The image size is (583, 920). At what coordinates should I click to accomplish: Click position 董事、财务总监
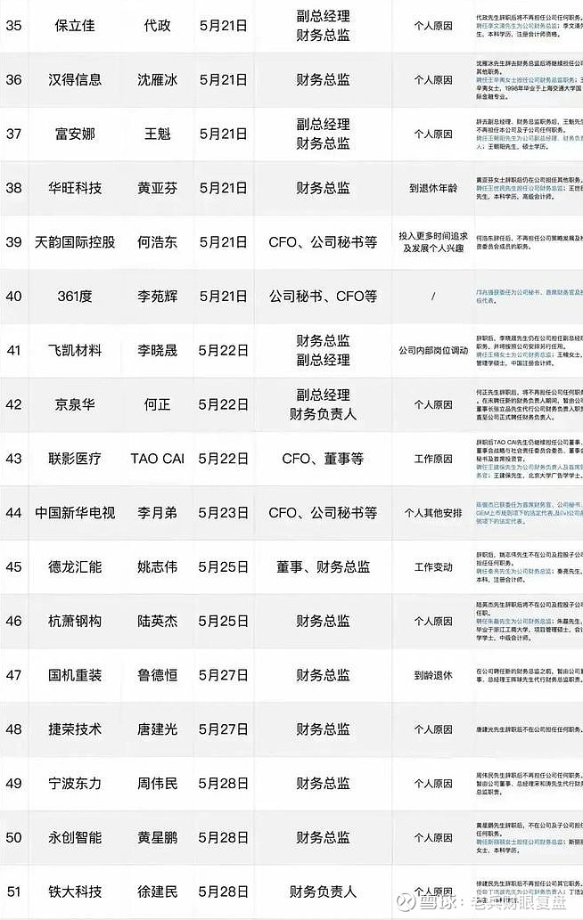[x=323, y=566]
